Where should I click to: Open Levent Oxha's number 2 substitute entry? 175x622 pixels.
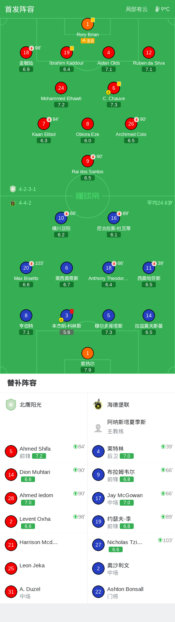[x=44, y=522]
